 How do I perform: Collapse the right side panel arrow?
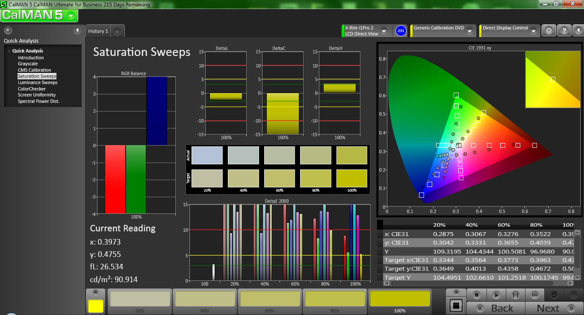578,31
